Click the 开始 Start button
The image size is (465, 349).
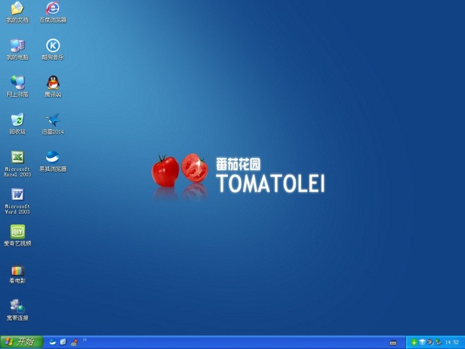pyautogui.click(x=22, y=342)
